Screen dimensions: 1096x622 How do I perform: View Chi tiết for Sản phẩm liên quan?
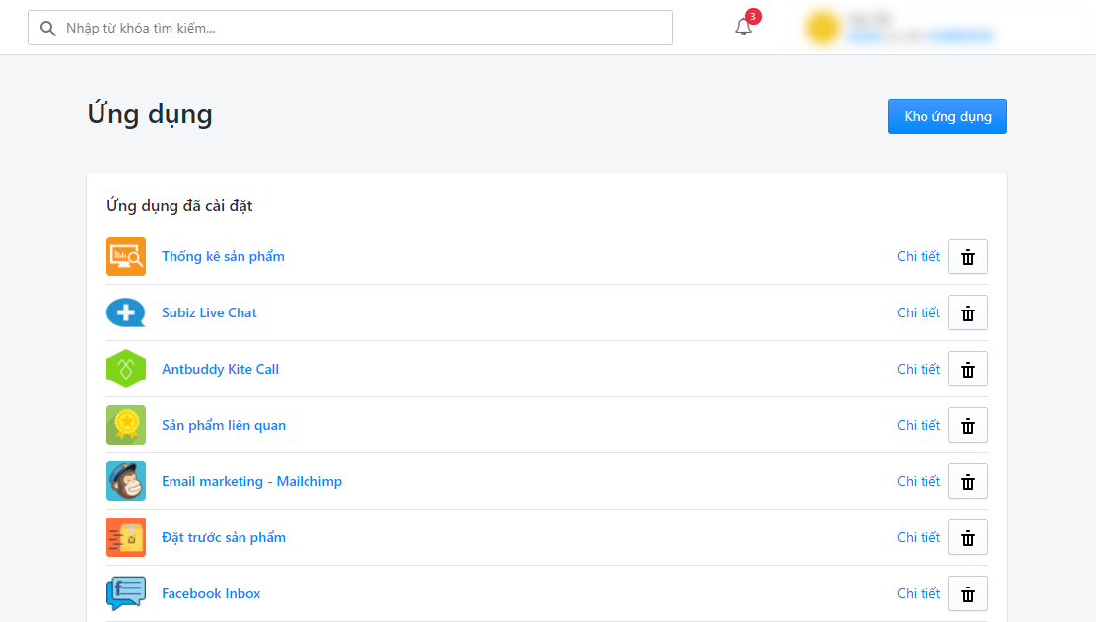[x=918, y=425]
